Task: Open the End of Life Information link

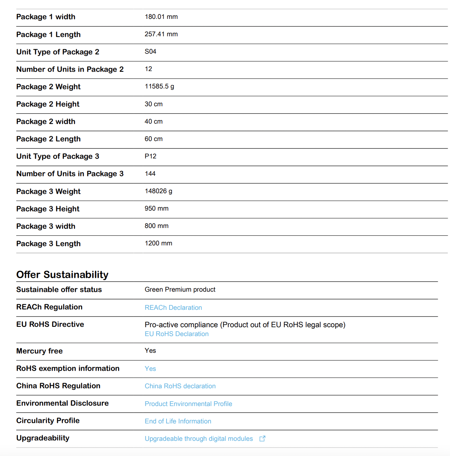Action: tap(178, 421)
